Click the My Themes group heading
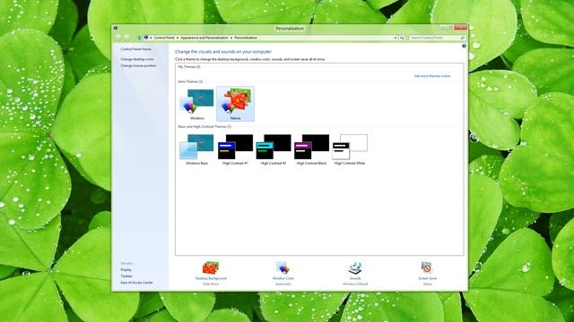Image resolution: width=574 pixels, height=322 pixels. (x=189, y=67)
